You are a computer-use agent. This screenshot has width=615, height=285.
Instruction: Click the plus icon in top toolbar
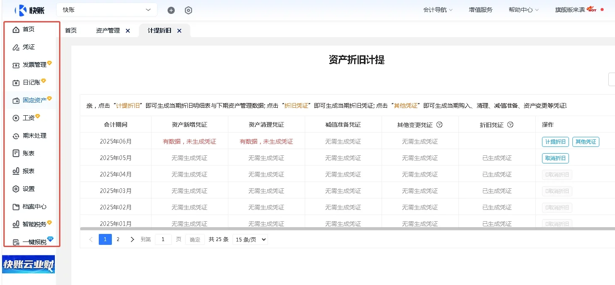(x=171, y=10)
